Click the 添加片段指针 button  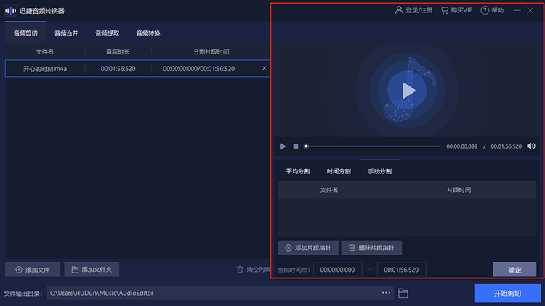[308, 248]
